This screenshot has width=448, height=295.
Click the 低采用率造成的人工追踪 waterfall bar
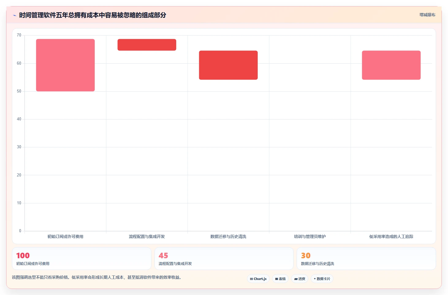tap(391, 65)
